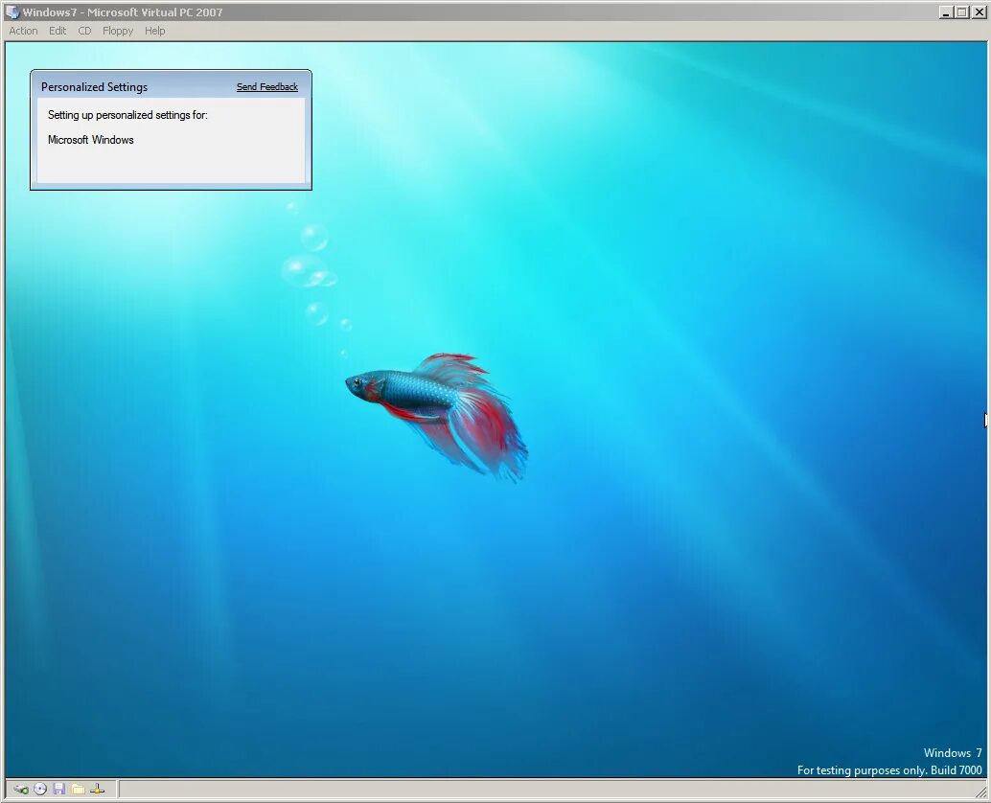The height and width of the screenshot is (803, 991).
Task: Click the hard disk activity icon in status bar
Action: coord(21,789)
